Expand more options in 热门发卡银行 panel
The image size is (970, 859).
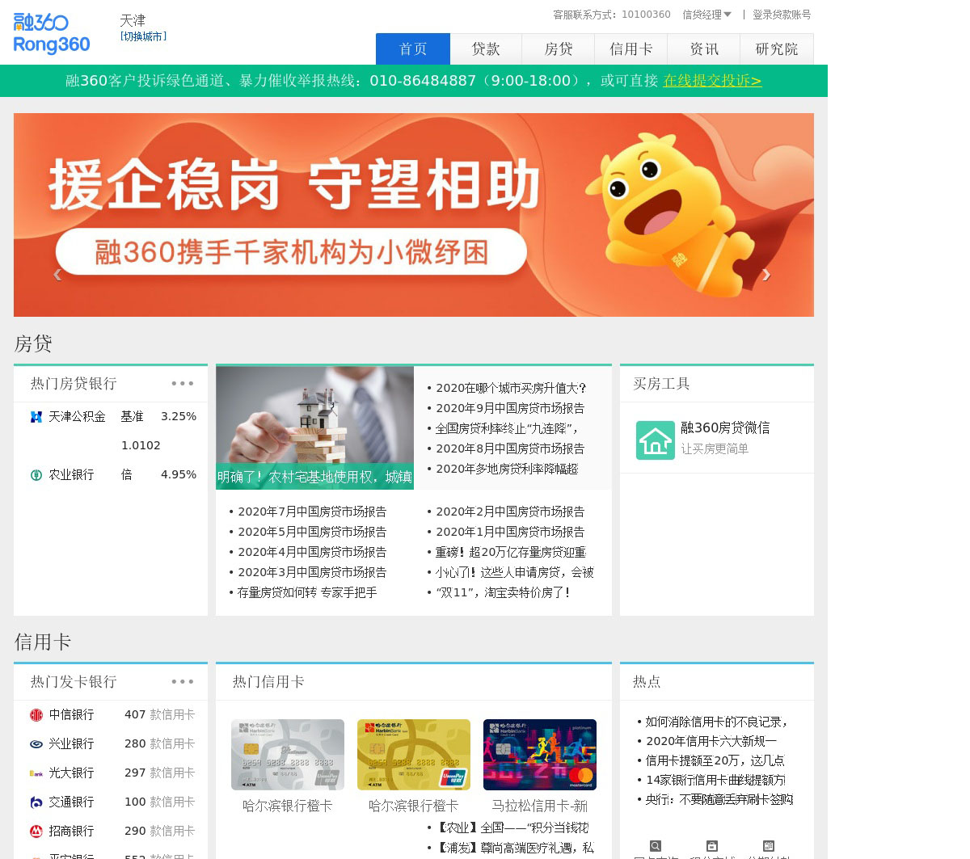[x=182, y=682]
